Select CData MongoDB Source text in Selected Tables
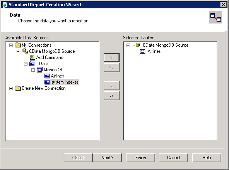 click(x=166, y=45)
